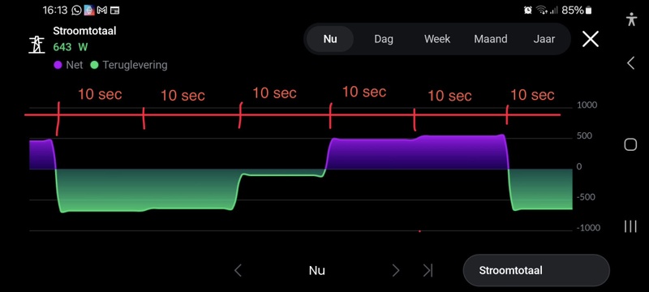The width and height of the screenshot is (649, 292).
Task: Switch to the Dag tab
Action: point(384,39)
